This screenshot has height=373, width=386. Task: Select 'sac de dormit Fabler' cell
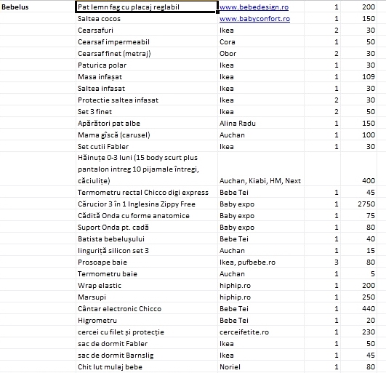click(147, 344)
